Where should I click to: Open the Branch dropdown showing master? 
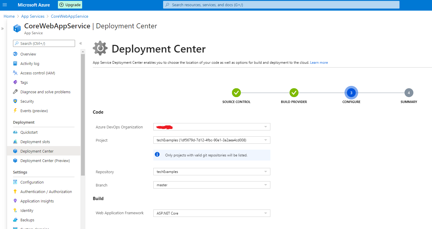(212, 185)
